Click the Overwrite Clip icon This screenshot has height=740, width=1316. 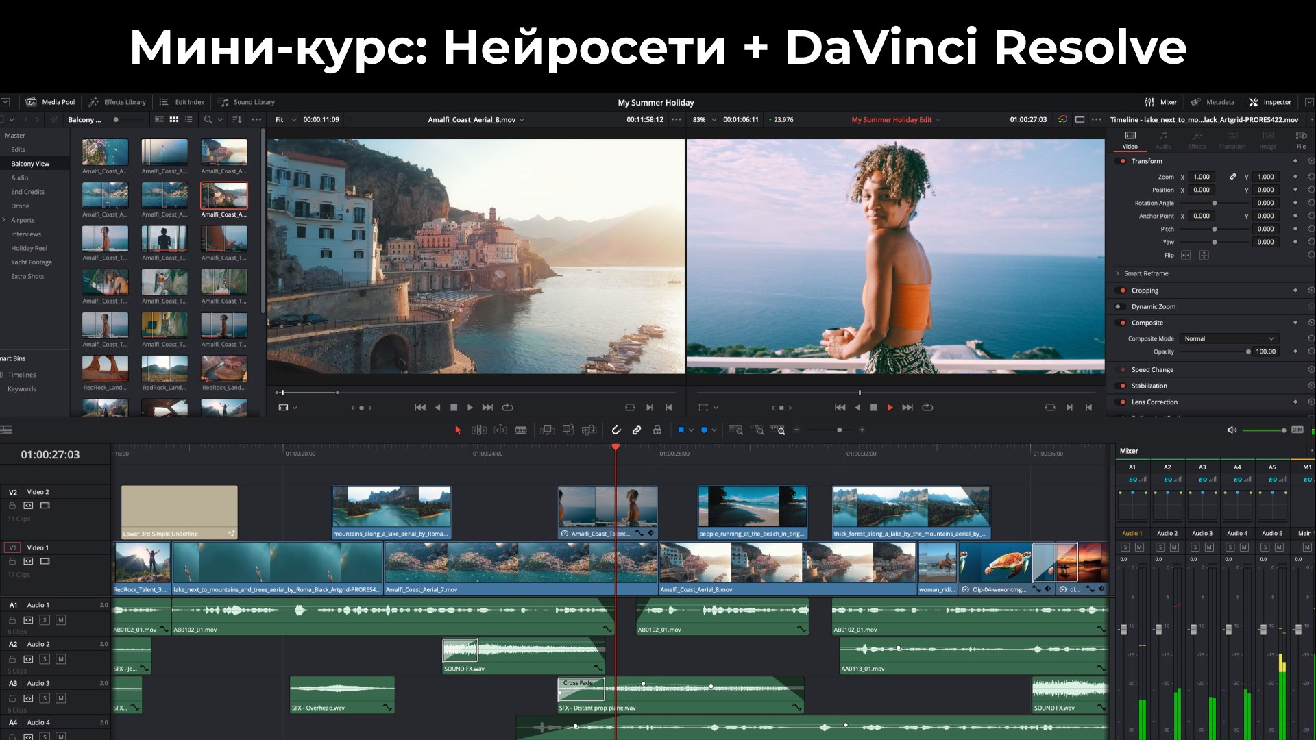pos(568,430)
